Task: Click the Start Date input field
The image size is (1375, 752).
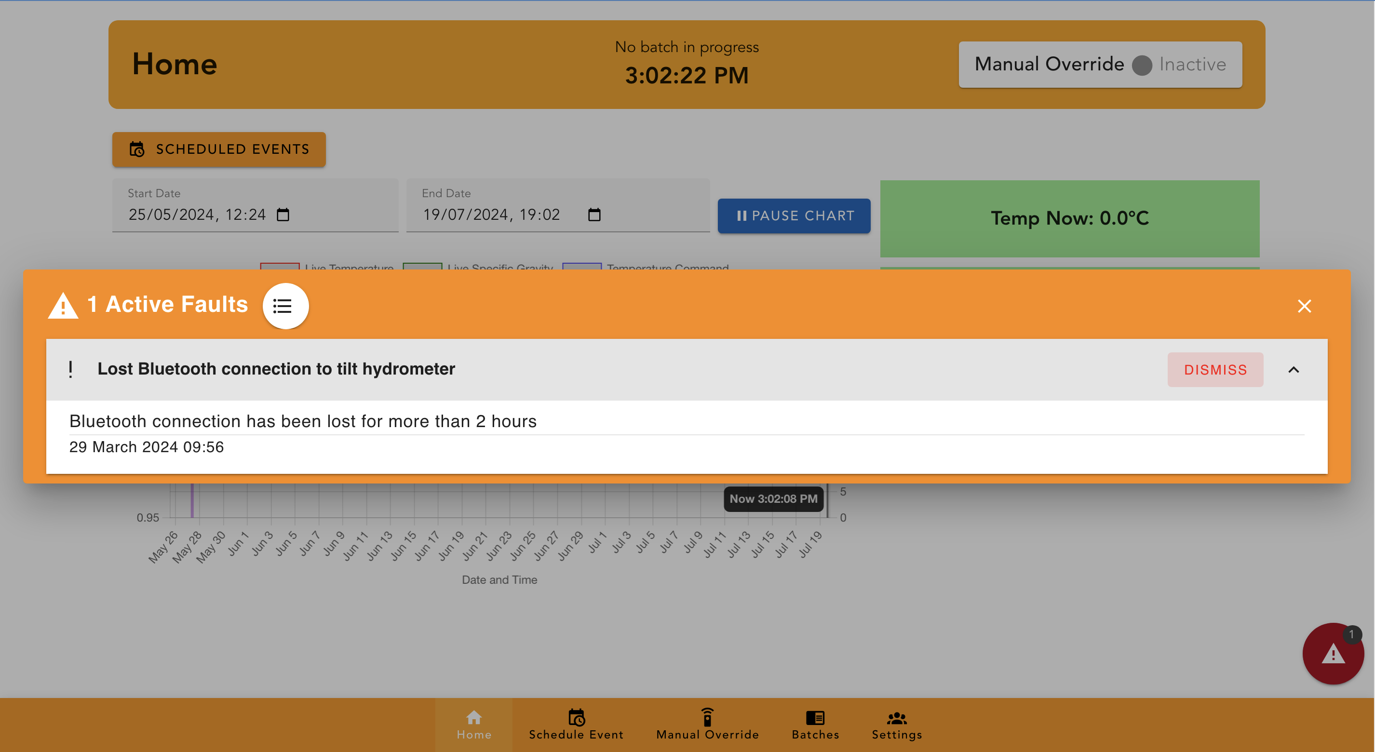Action: 255,205
